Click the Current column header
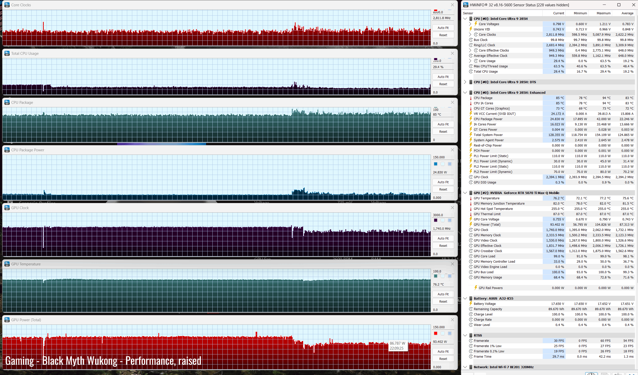Screen dimensions: 638x375 [x=554, y=13]
